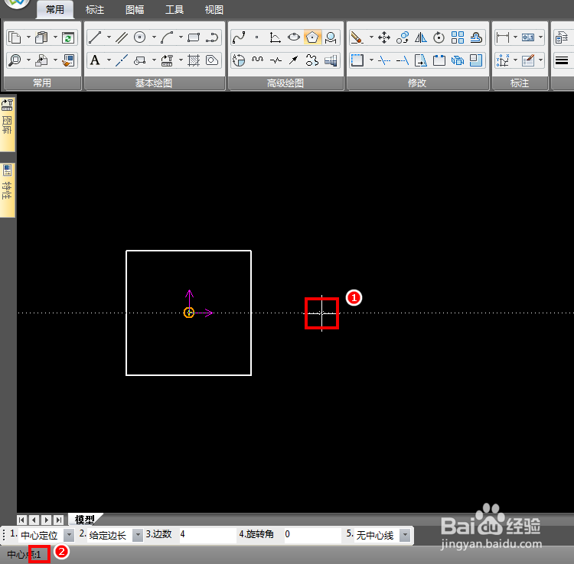Image resolution: width=574 pixels, height=564 pixels.
Task: Go to first sheet navigation button
Action: [21, 520]
